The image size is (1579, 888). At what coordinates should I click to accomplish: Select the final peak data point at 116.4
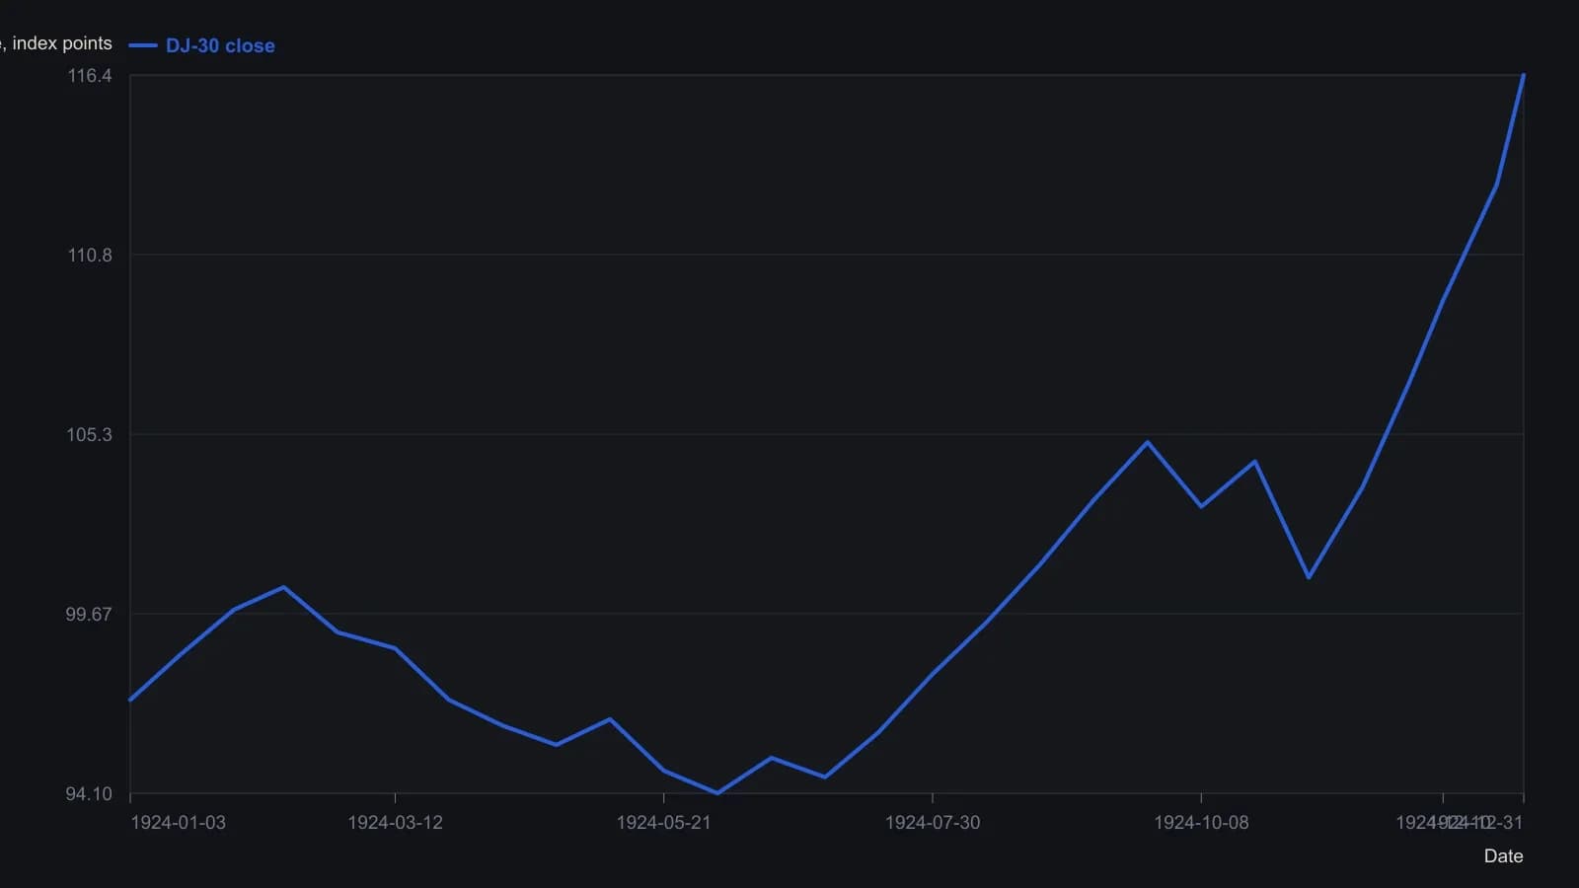(x=1524, y=75)
